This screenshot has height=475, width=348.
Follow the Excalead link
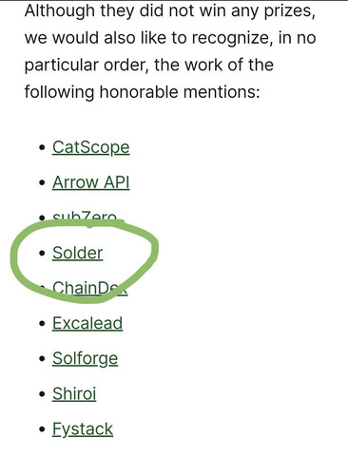coord(87,323)
